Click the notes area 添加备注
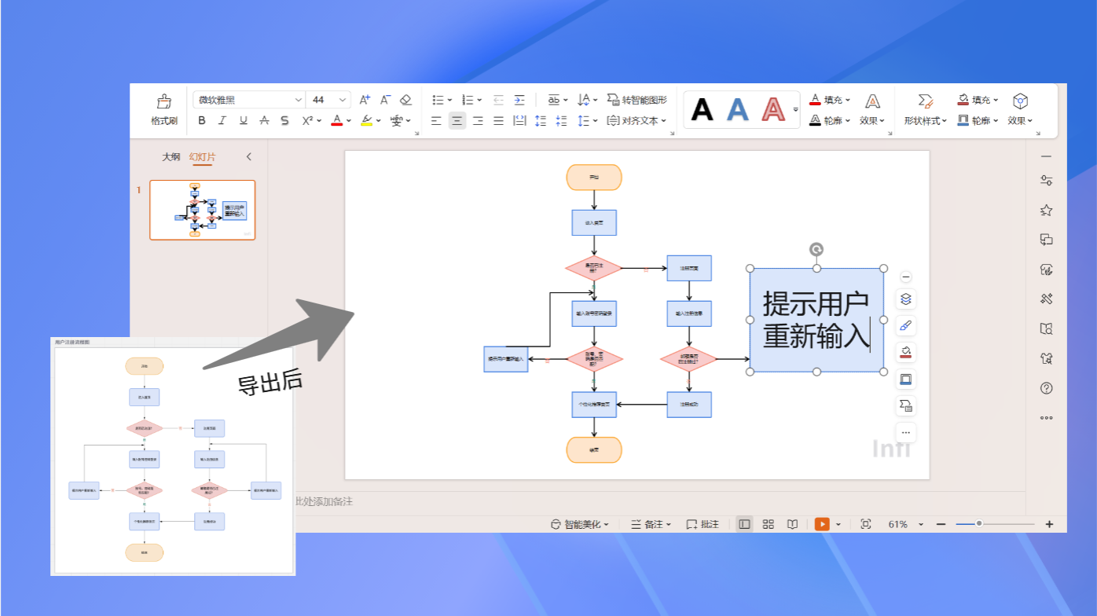This screenshot has height=616, width=1097. (324, 501)
